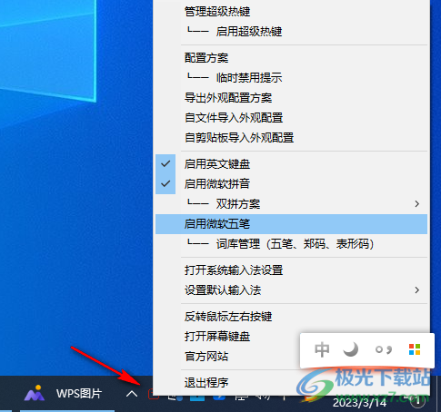Choose 自剪贴板导入外观配置
This screenshot has width=441, height=412.
pos(291,138)
